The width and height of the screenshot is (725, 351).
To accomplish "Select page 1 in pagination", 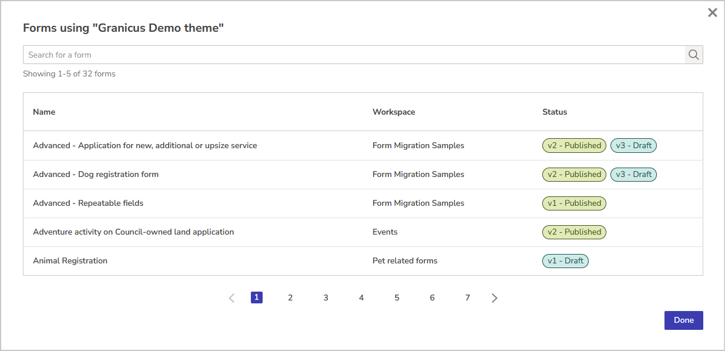I will [x=257, y=297].
